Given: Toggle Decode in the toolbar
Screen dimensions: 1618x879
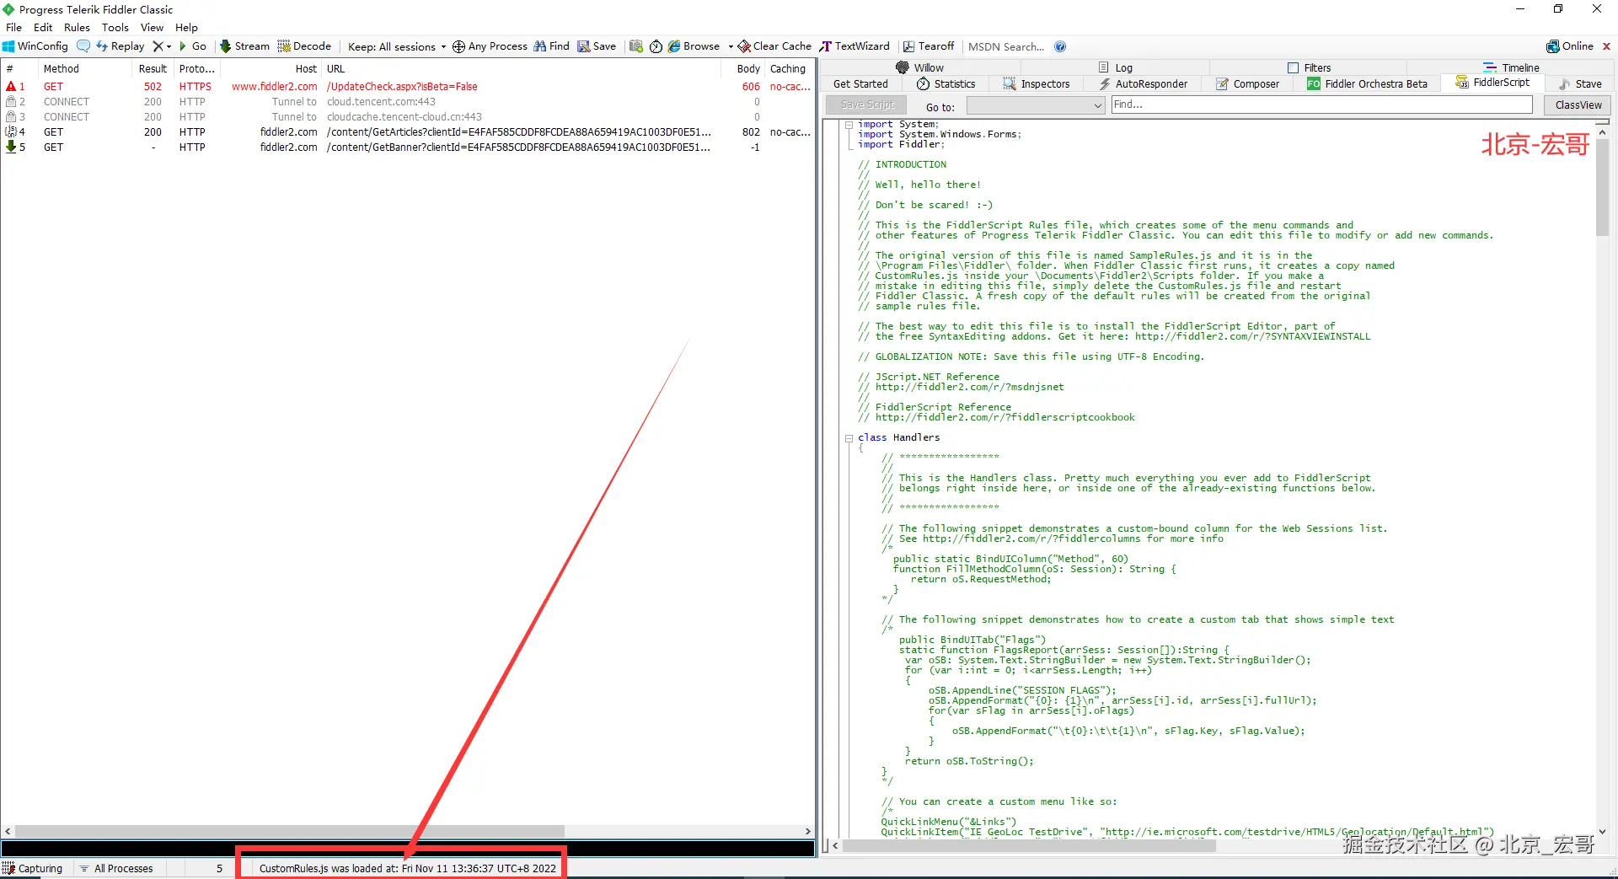Looking at the screenshot, I should coord(304,46).
